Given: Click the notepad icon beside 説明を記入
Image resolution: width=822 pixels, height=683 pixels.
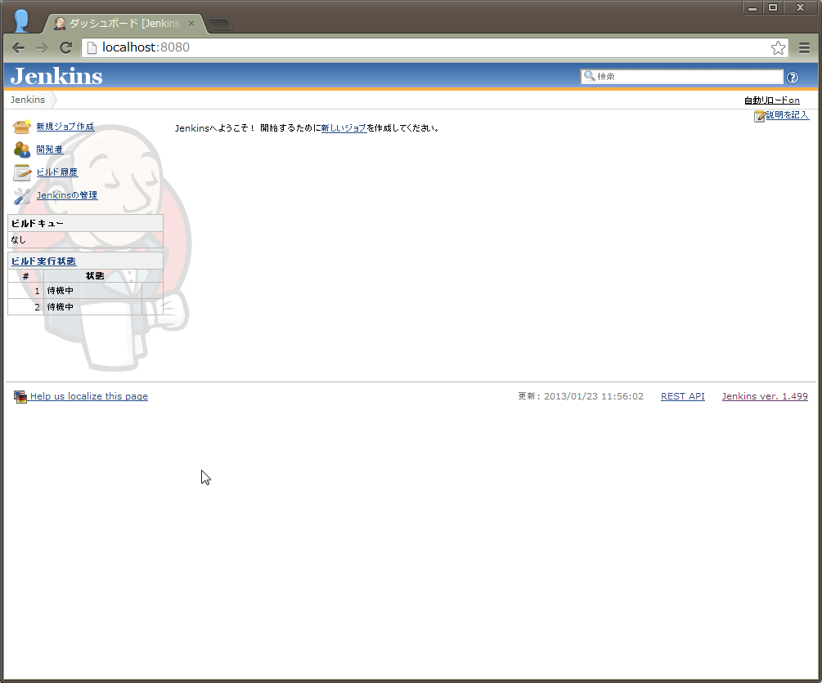Looking at the screenshot, I should point(760,115).
